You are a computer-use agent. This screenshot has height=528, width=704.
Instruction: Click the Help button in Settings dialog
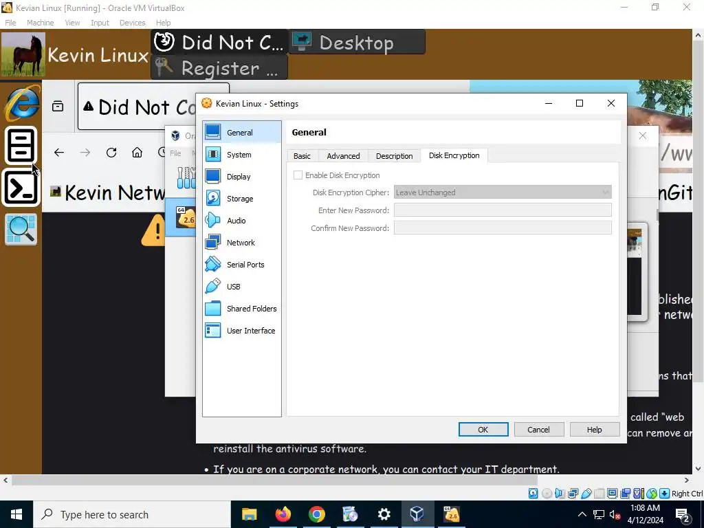click(595, 430)
